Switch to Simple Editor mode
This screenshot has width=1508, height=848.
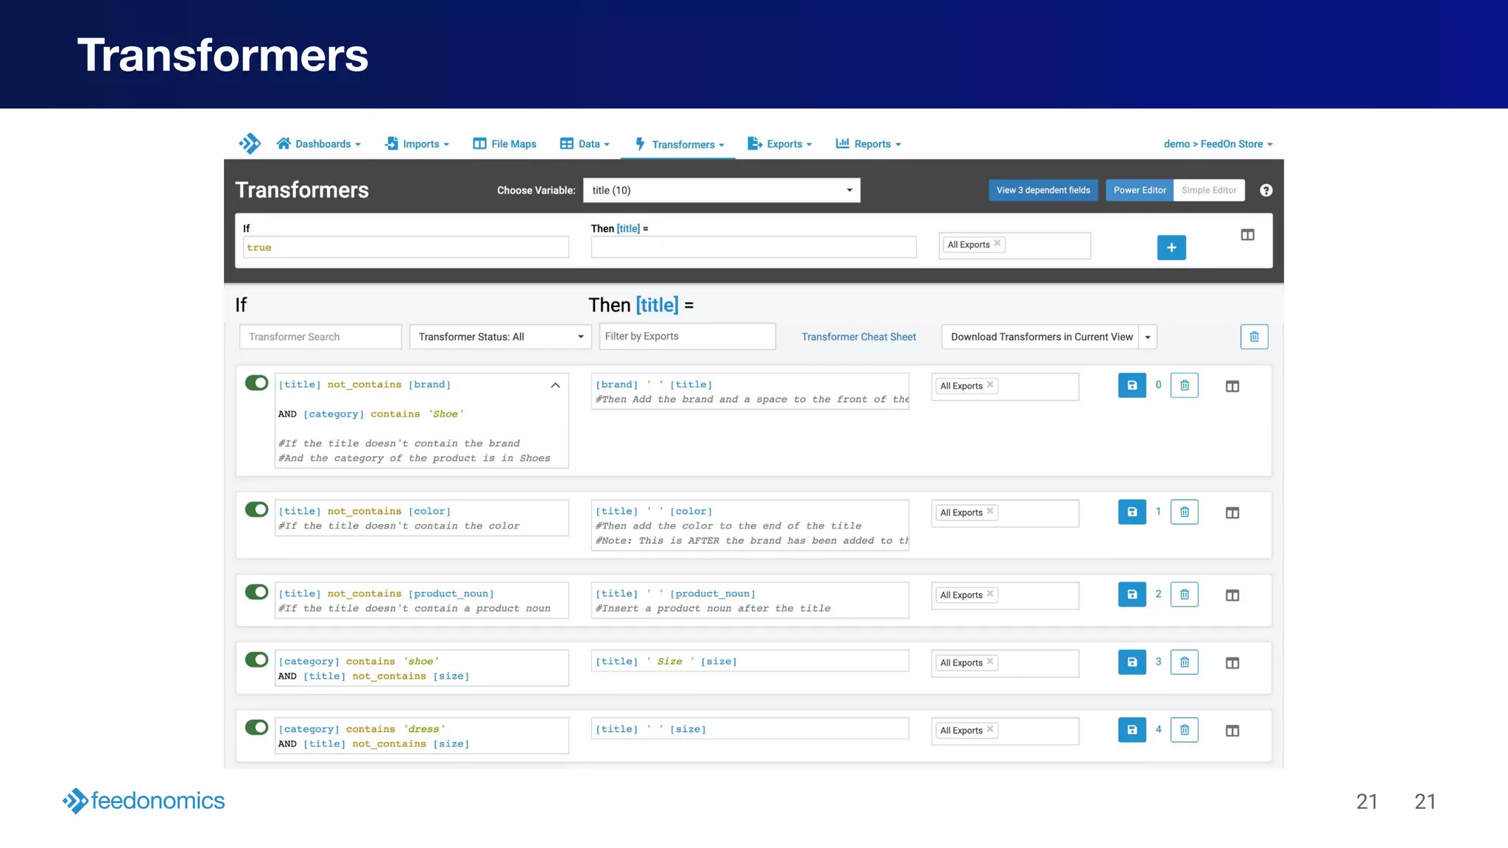coord(1208,191)
